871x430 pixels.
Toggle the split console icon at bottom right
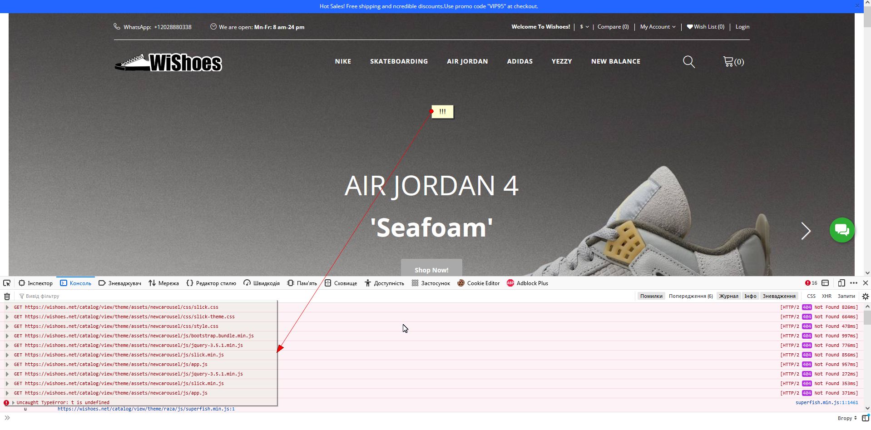866,418
